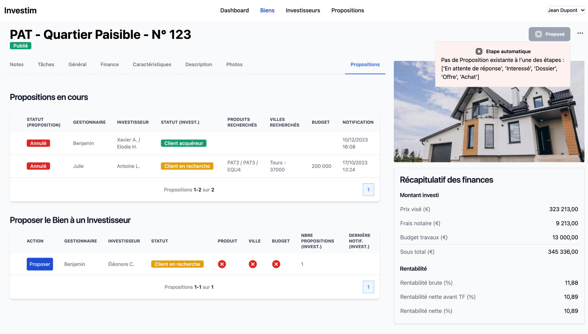The height and width of the screenshot is (334, 588).
Task: Click the three-dot more options icon
Action: tap(580, 33)
